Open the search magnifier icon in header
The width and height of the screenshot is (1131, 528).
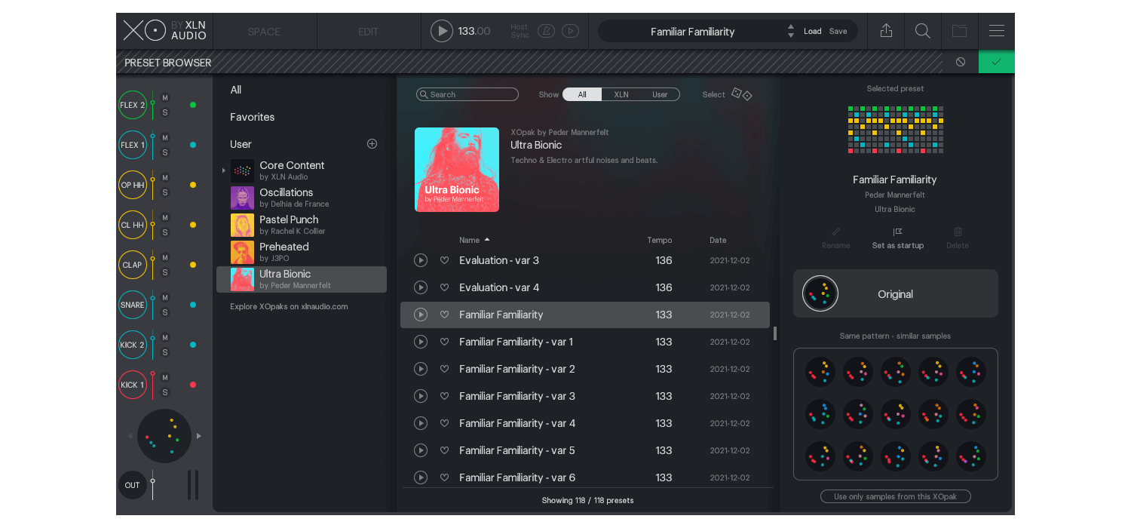click(922, 31)
